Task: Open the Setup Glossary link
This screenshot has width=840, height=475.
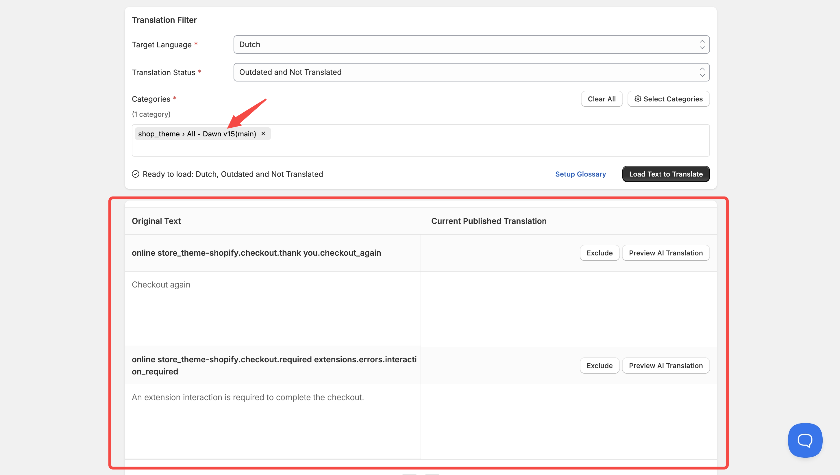Action: pos(580,174)
